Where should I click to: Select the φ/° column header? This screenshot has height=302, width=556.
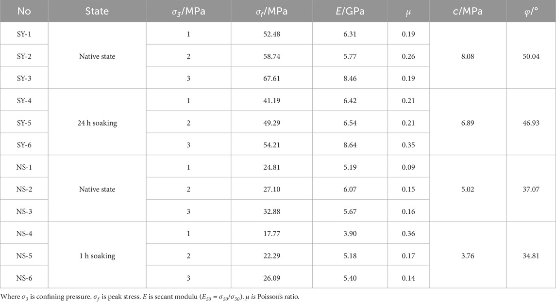530,11
